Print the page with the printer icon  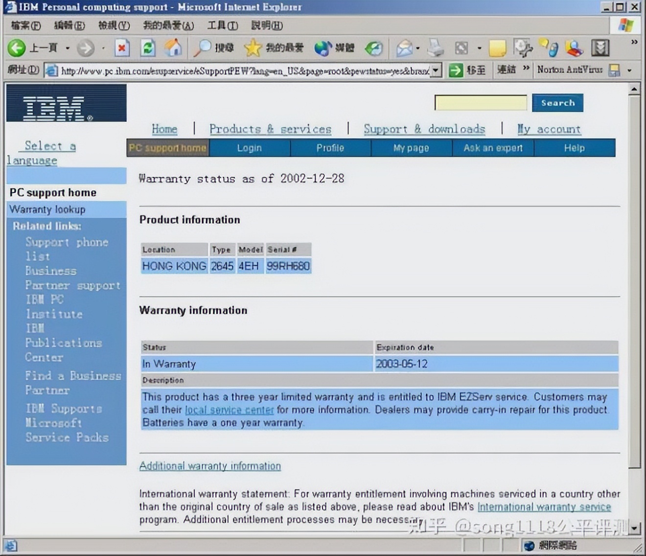point(435,47)
